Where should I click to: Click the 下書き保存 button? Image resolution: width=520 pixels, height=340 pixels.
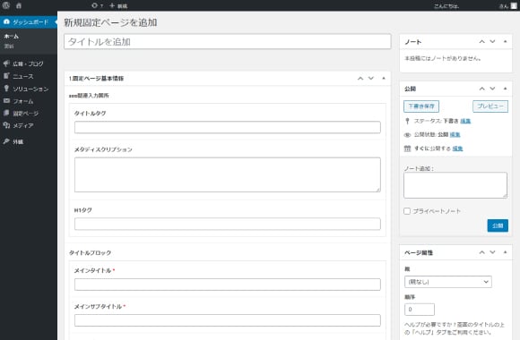[421, 106]
